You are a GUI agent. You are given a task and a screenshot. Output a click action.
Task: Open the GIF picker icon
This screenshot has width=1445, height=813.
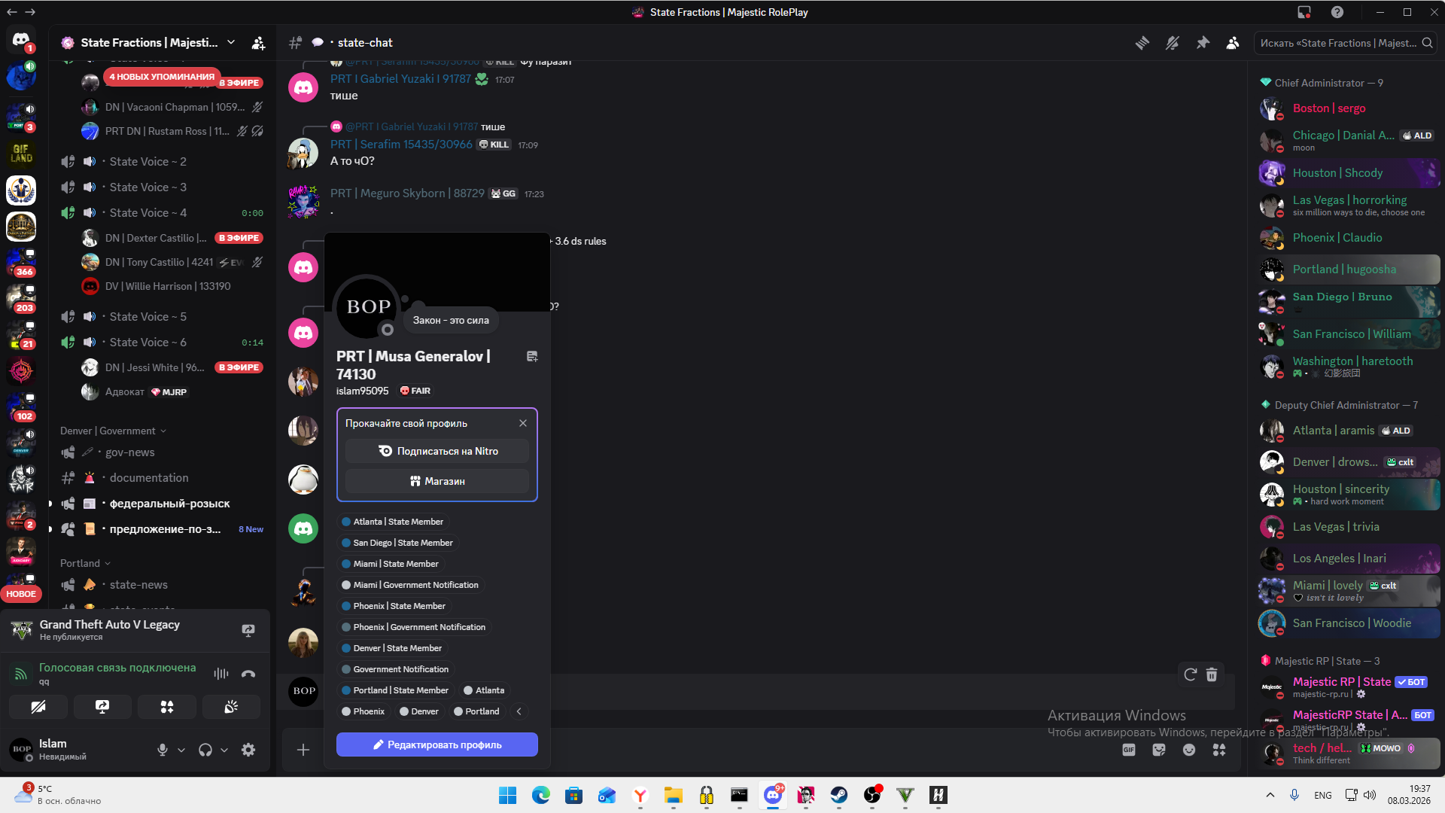pyautogui.click(x=1129, y=750)
